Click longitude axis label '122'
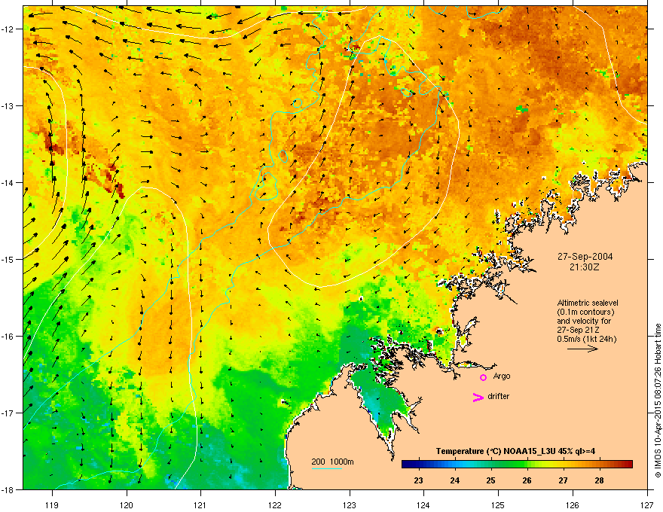 pos(275,504)
